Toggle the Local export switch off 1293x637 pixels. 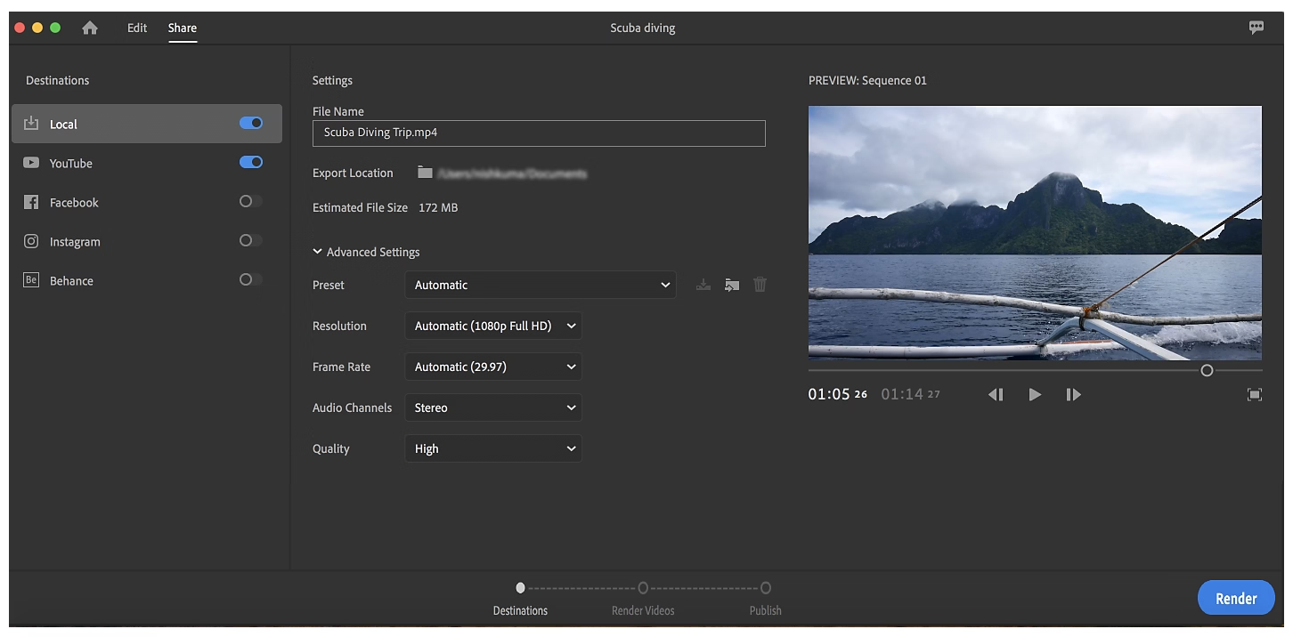tap(250, 123)
